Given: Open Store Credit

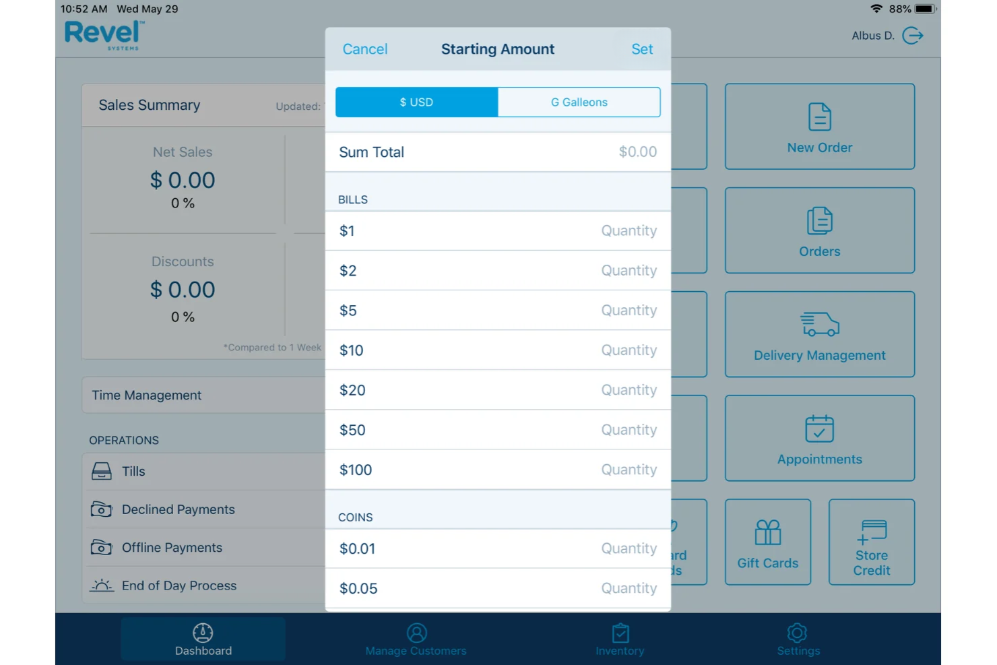Looking at the screenshot, I should click(871, 542).
